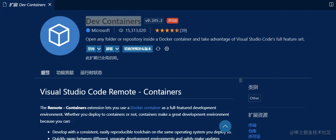Switch to the 功能贡献 tab
Screen dimensions: 336x140
click(65, 73)
